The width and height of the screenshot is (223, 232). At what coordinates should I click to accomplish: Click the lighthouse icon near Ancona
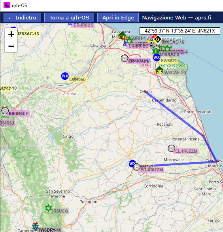[151, 45]
